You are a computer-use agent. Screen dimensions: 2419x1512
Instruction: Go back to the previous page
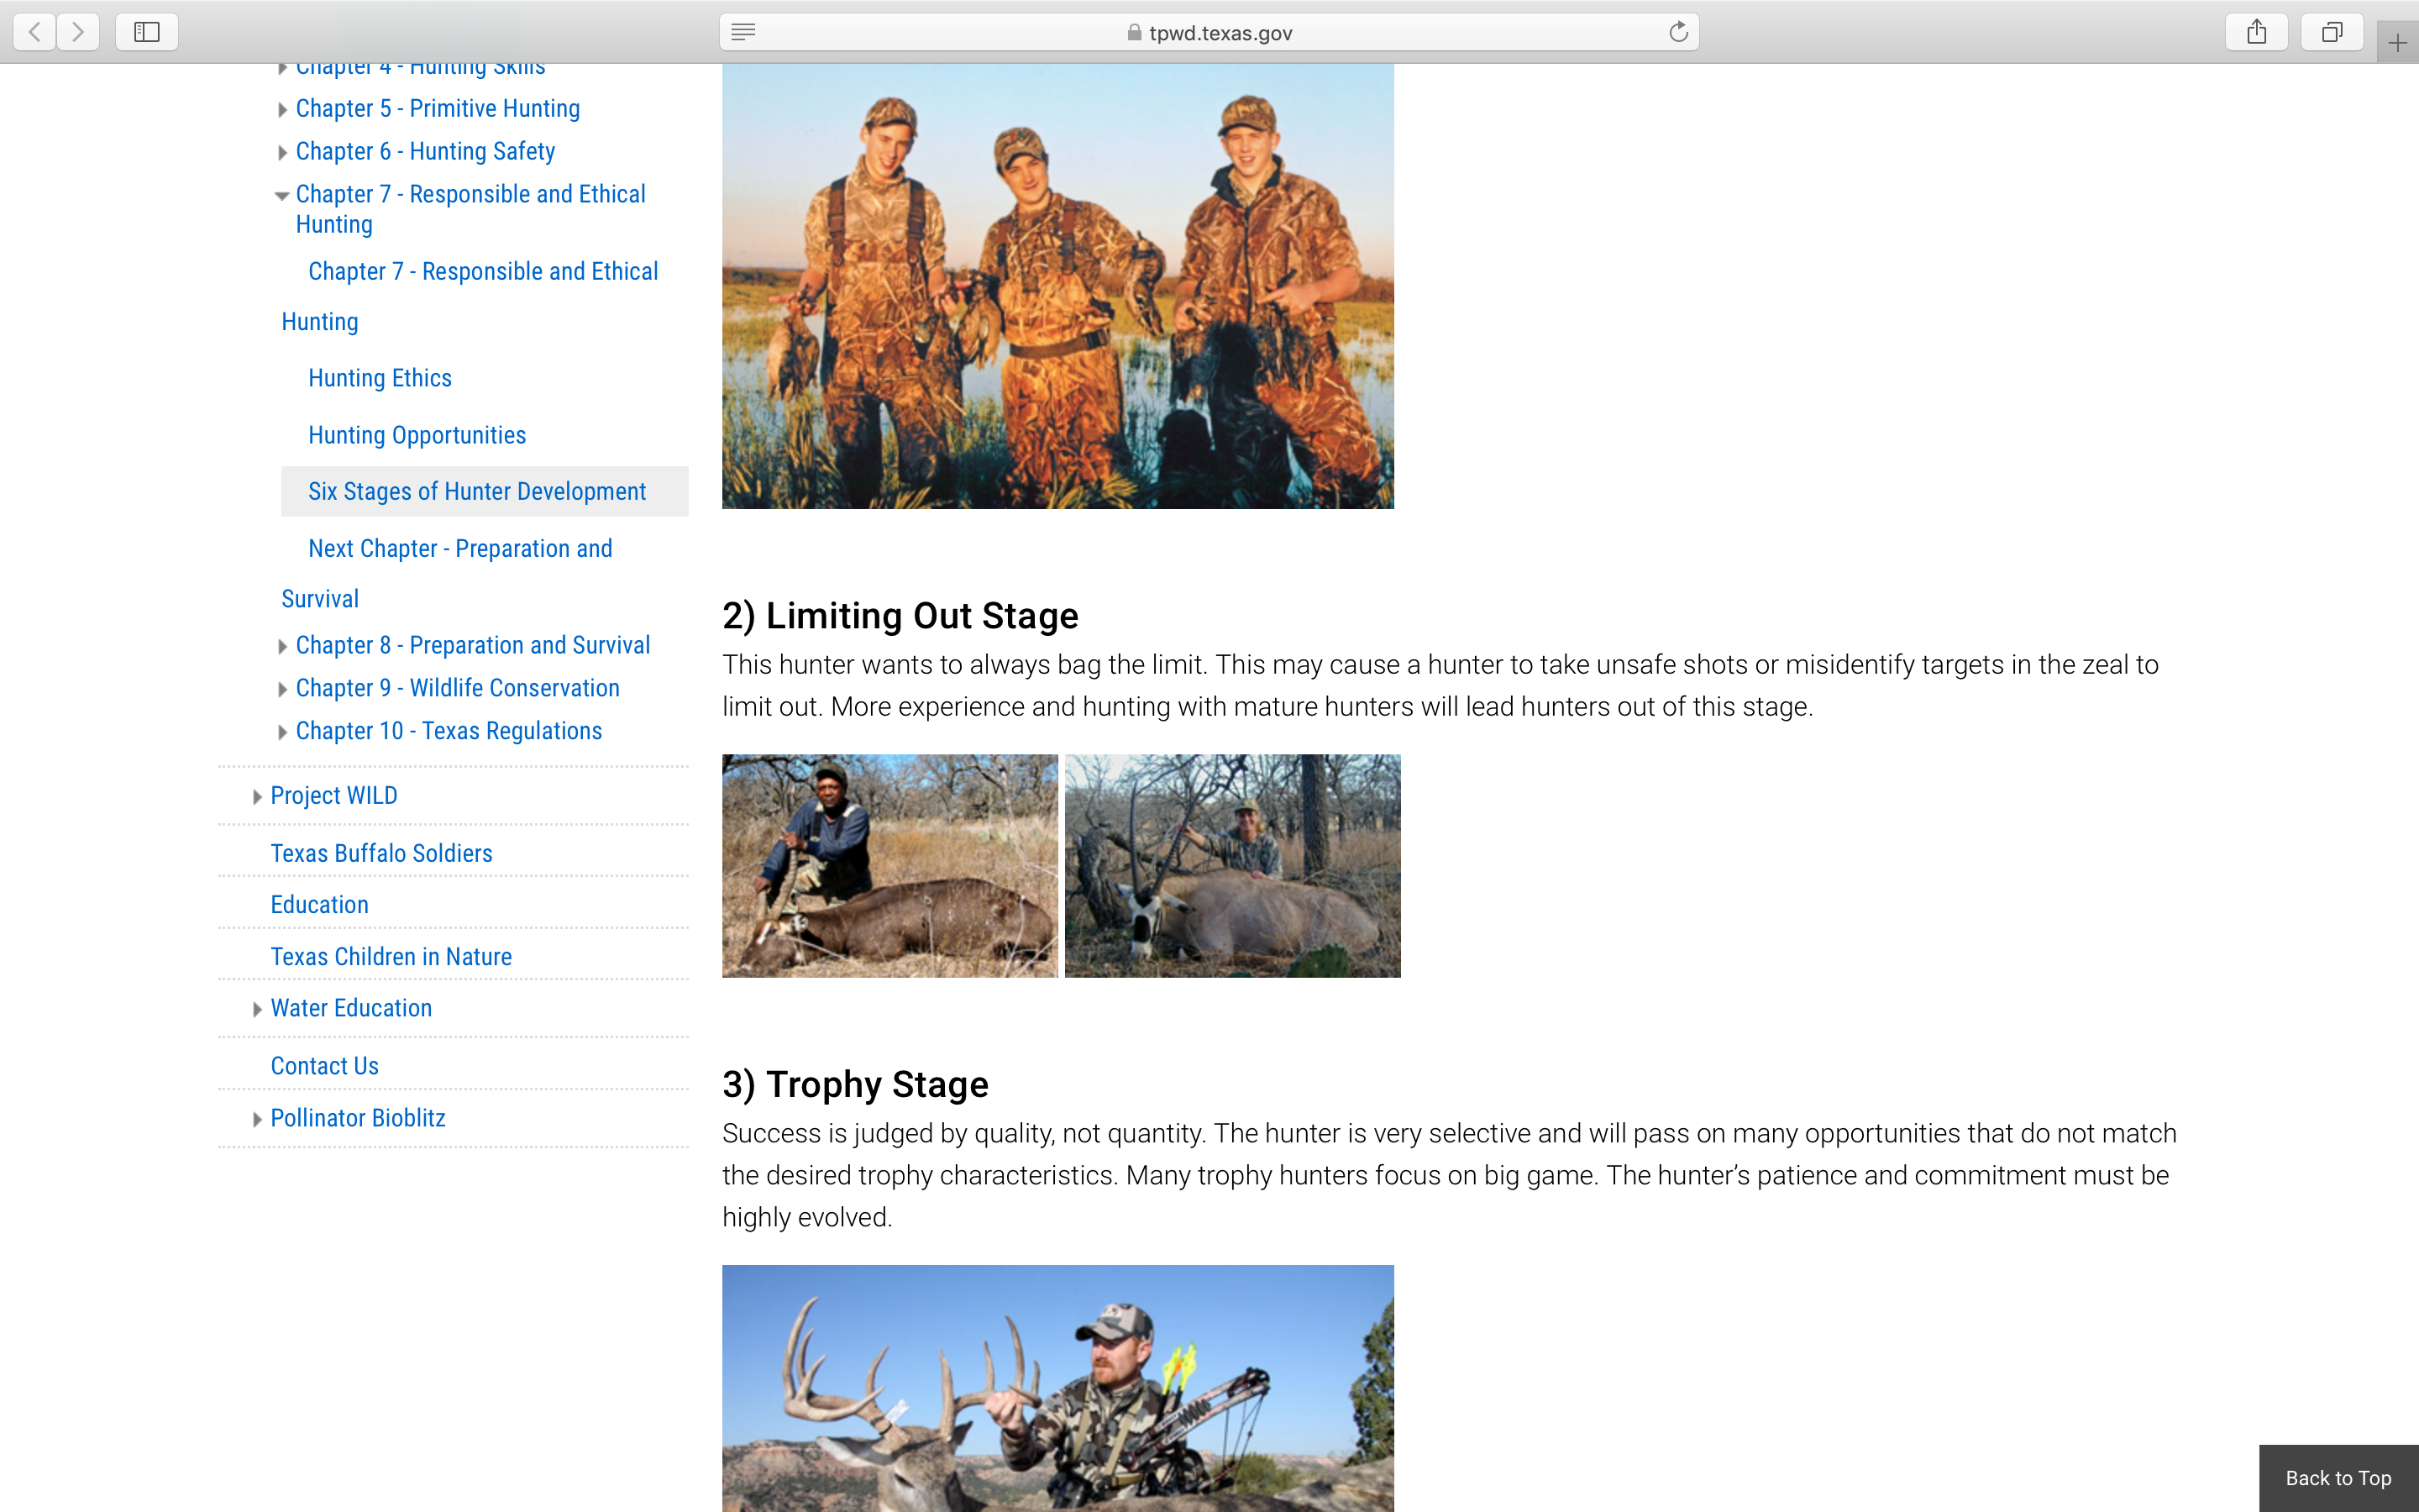coord(35,32)
